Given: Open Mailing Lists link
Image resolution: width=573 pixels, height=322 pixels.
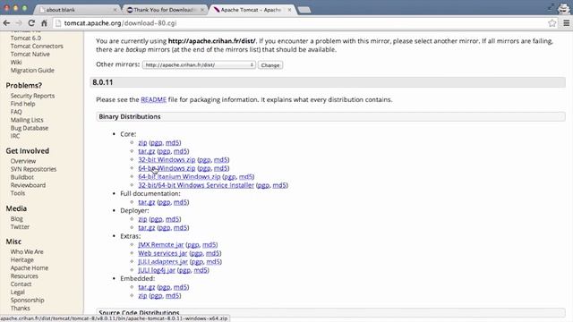Looking at the screenshot, I should pyautogui.click(x=27, y=120).
